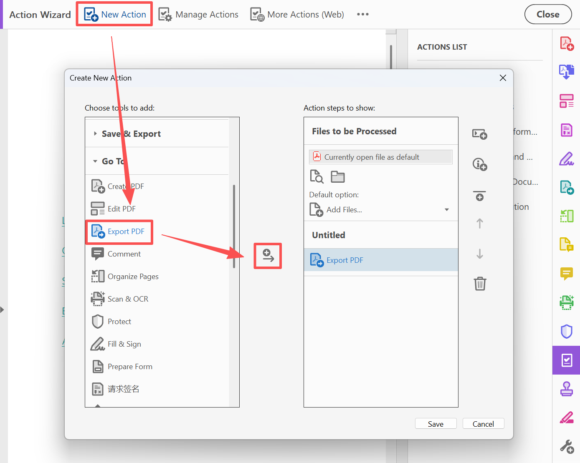The height and width of the screenshot is (463, 580).
Task: Click the tools list vertical scrollbar
Action: (234, 226)
